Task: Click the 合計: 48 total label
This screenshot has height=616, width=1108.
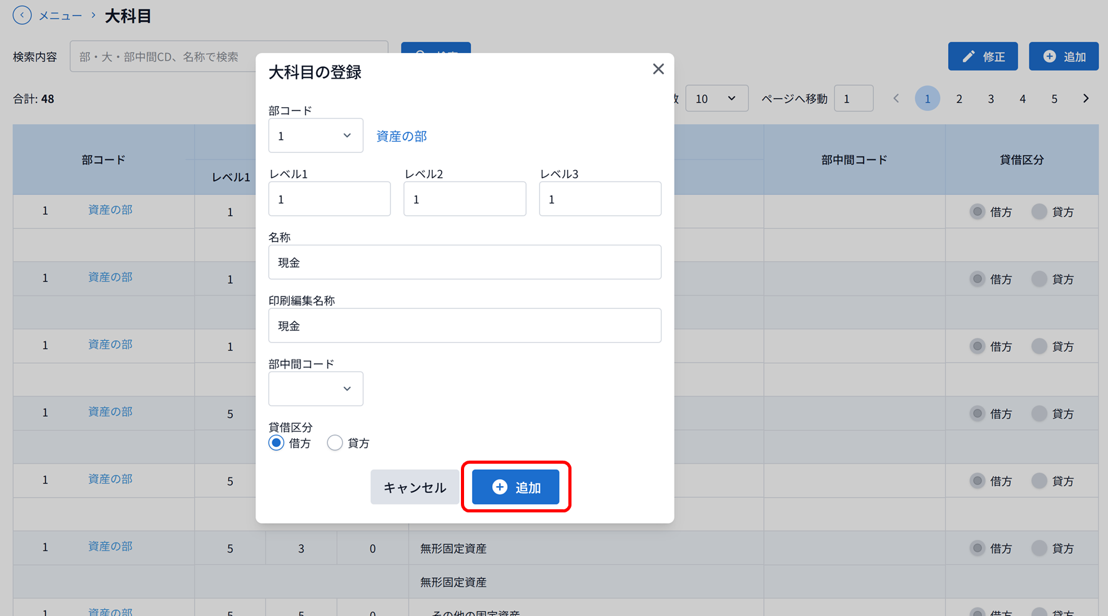Action: tap(34, 99)
